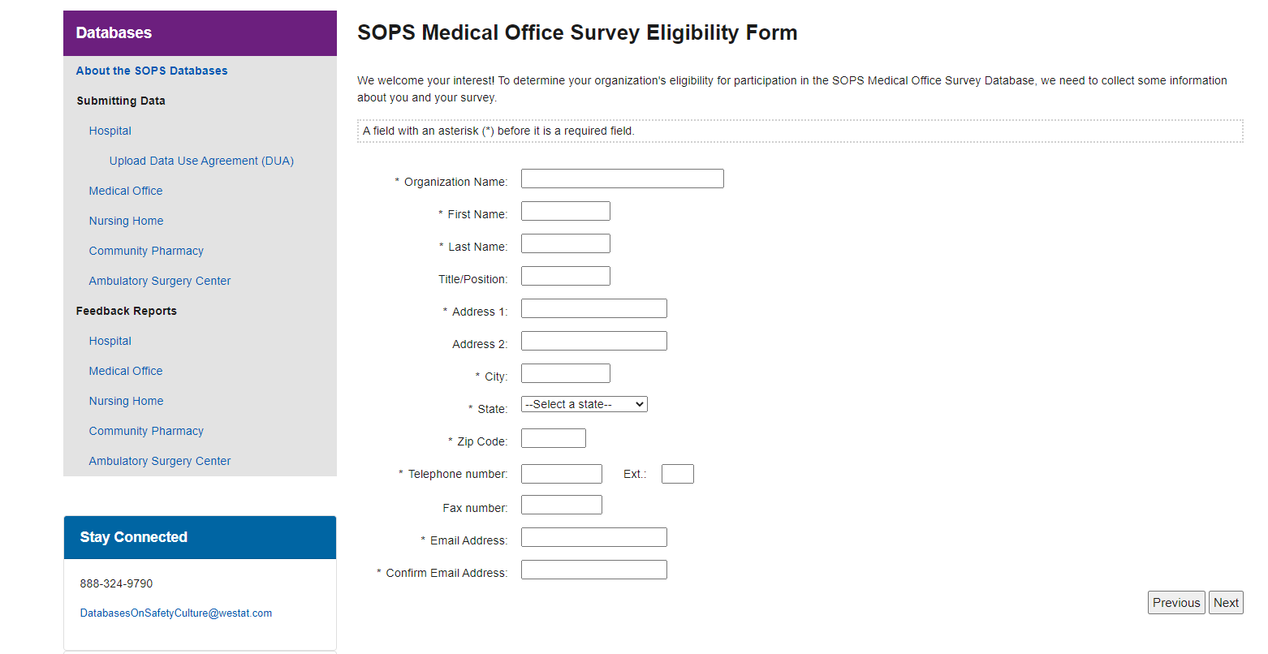Click the Previous button

(1175, 603)
